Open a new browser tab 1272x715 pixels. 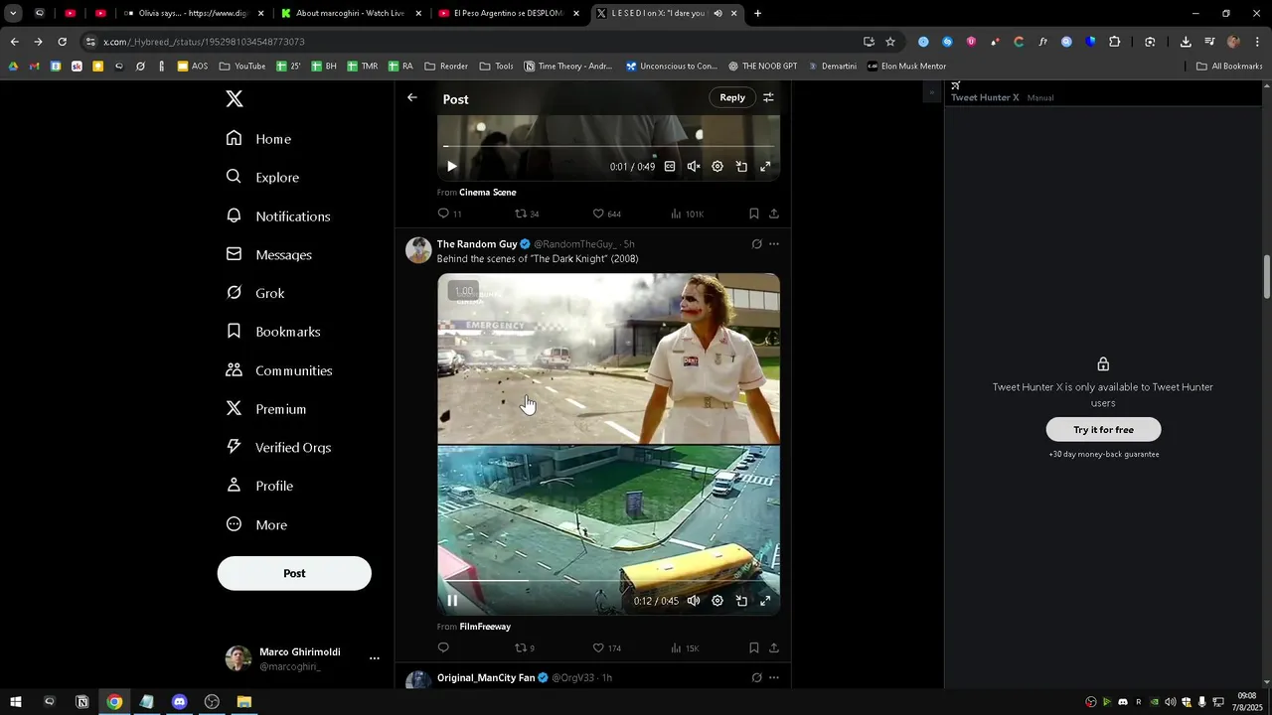click(757, 14)
